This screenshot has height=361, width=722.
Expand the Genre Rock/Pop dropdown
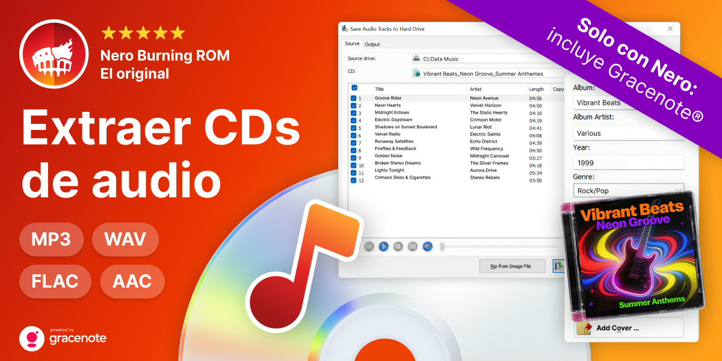click(x=628, y=191)
